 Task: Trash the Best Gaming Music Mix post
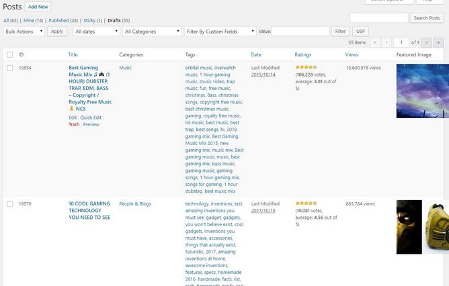[x=74, y=124]
